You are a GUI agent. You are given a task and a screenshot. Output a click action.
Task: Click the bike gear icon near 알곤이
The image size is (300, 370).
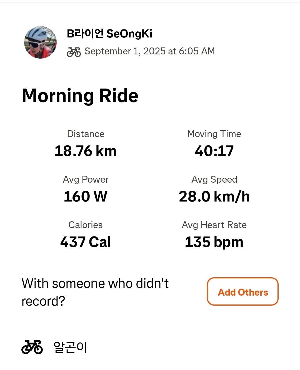[x=32, y=347]
